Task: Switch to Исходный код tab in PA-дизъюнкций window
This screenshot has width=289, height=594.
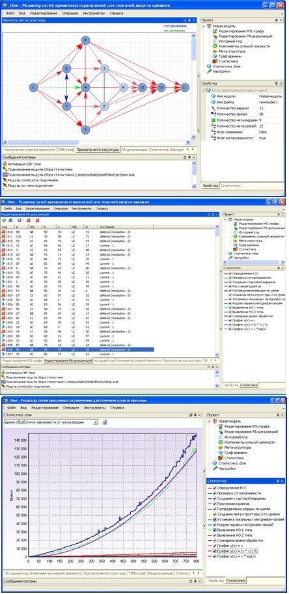Action: [x=103, y=360]
